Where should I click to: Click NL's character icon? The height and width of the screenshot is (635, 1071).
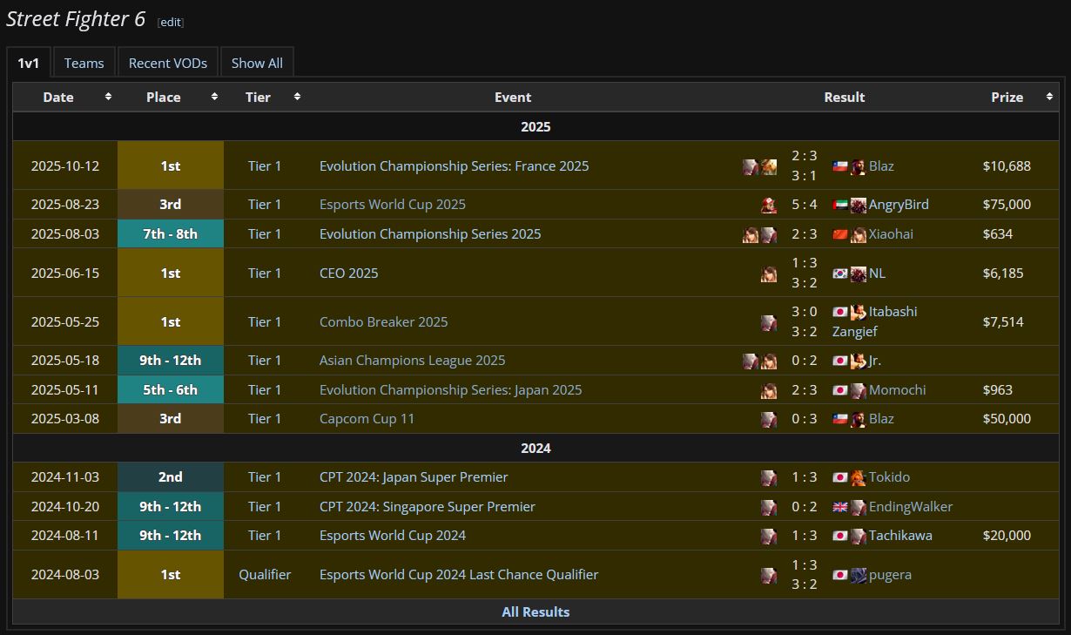(859, 273)
